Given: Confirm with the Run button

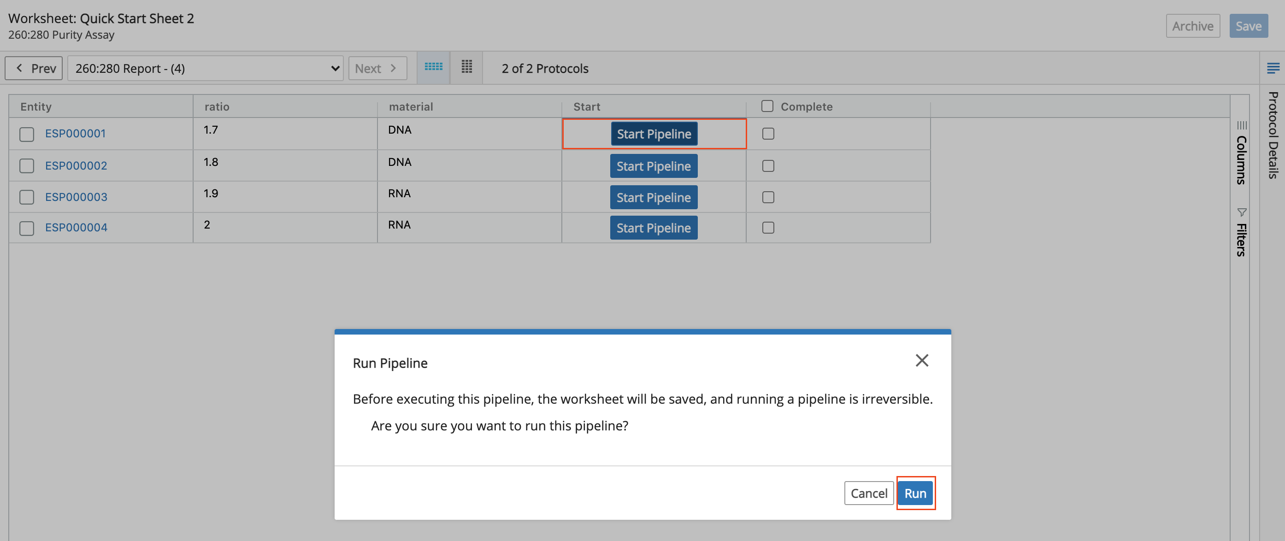Looking at the screenshot, I should tap(915, 493).
